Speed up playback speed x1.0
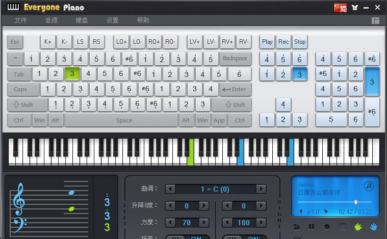 point(326,211)
